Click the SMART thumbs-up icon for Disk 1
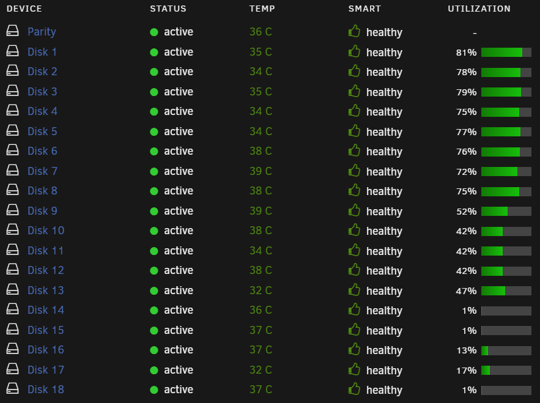Image resolution: width=540 pixels, height=403 pixels. [x=354, y=51]
